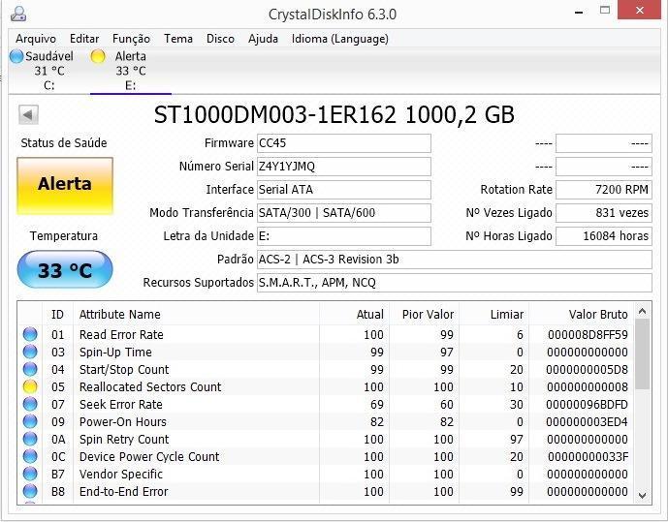Open the Função menu
The height and width of the screenshot is (522, 668).
pyautogui.click(x=131, y=39)
